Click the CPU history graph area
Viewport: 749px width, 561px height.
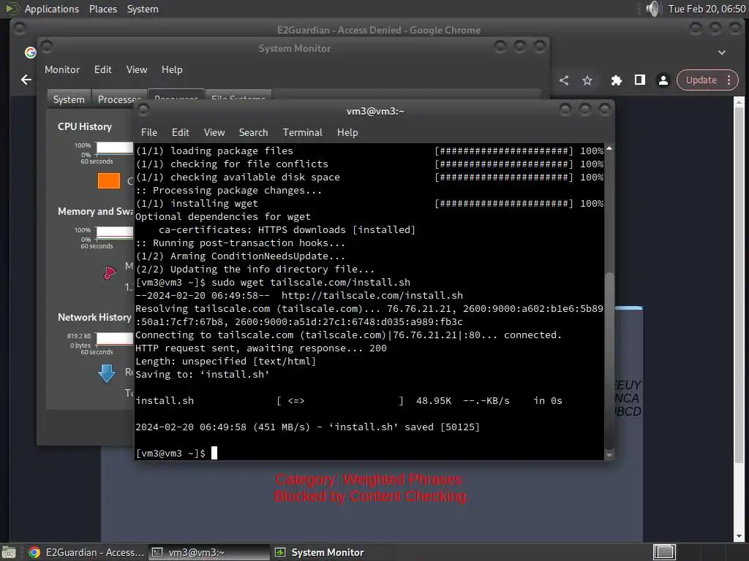115,148
